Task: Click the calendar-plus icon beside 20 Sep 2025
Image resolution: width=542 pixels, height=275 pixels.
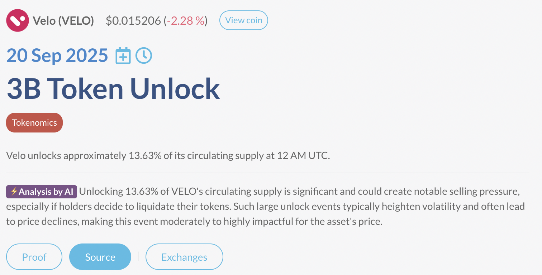Action: (x=123, y=56)
